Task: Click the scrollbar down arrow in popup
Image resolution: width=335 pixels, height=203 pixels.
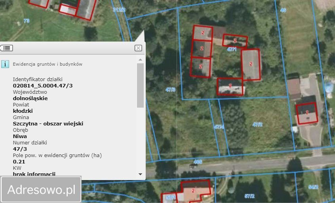Action: click(x=140, y=174)
